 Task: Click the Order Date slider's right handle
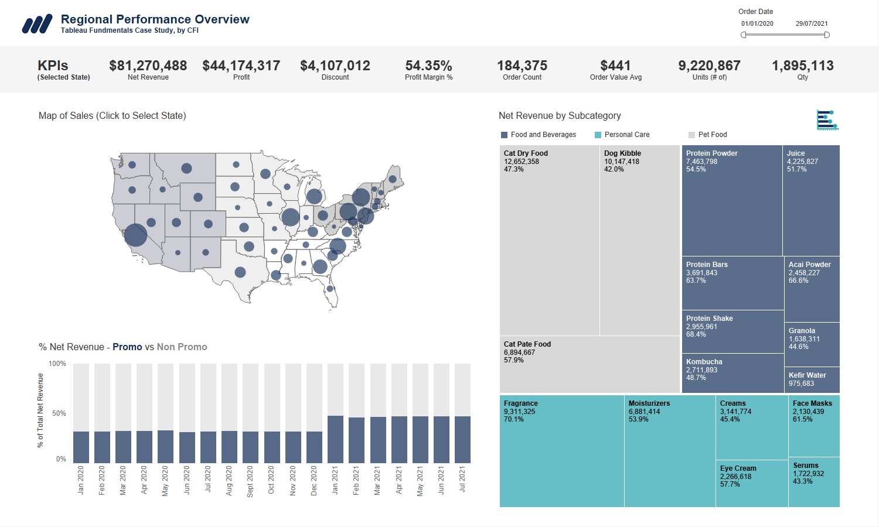827,35
